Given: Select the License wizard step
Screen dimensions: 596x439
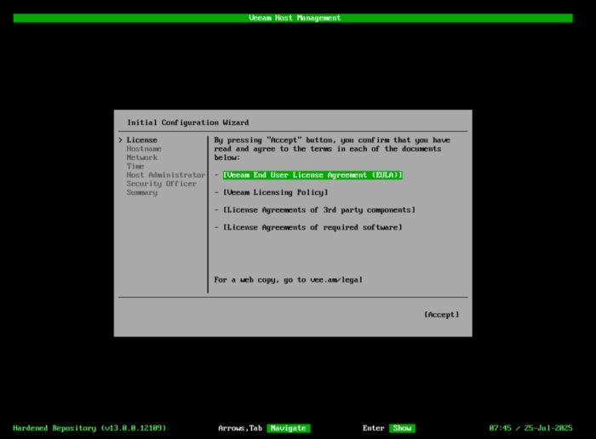Looking at the screenshot, I should point(142,140).
